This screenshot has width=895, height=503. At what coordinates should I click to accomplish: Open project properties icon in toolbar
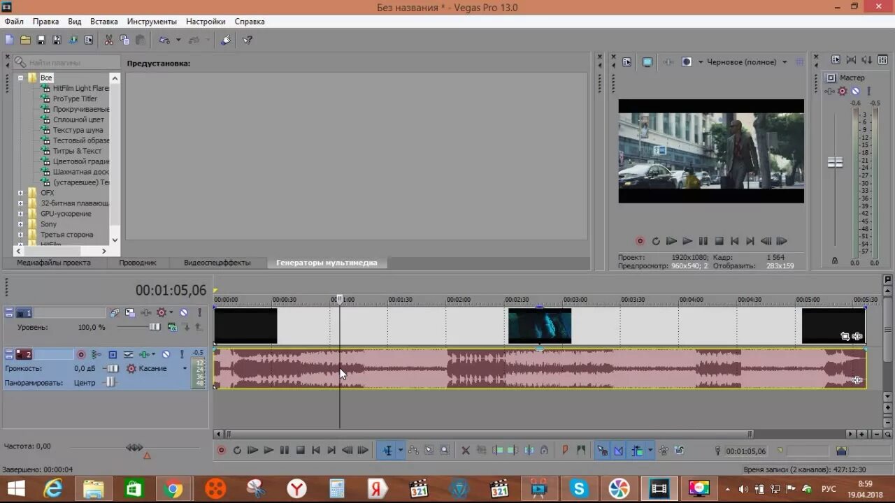pos(89,40)
